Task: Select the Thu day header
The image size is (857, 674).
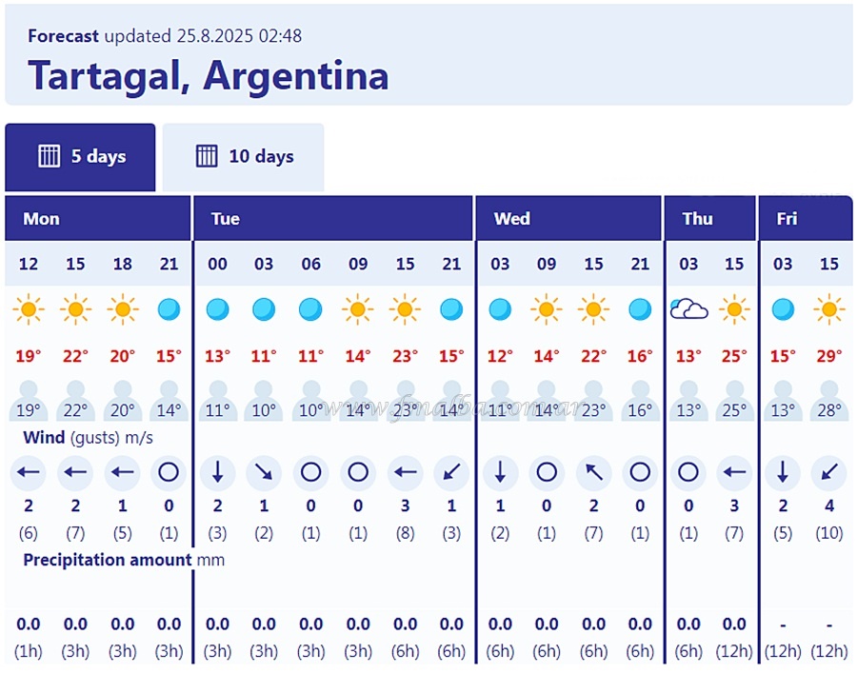Action: click(x=697, y=219)
